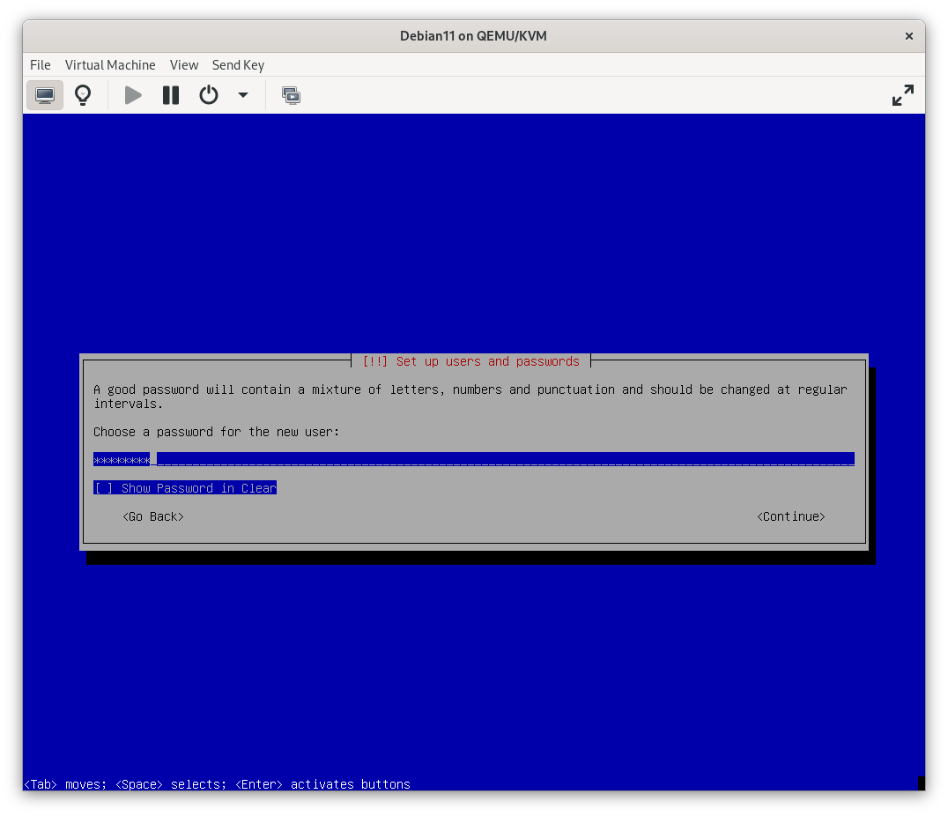Click the Tab/Space/Enter key hint line
This screenshot has width=948, height=816.
click(x=217, y=784)
